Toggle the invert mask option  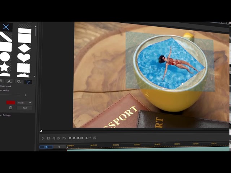coord(5,86)
